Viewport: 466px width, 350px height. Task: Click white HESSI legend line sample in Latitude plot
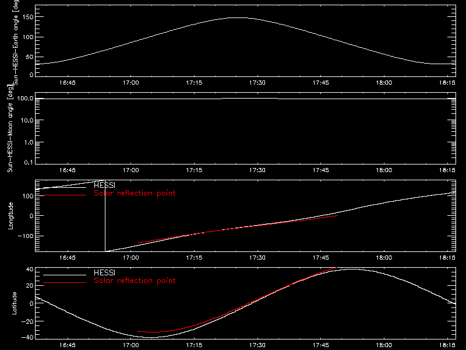coord(65,275)
